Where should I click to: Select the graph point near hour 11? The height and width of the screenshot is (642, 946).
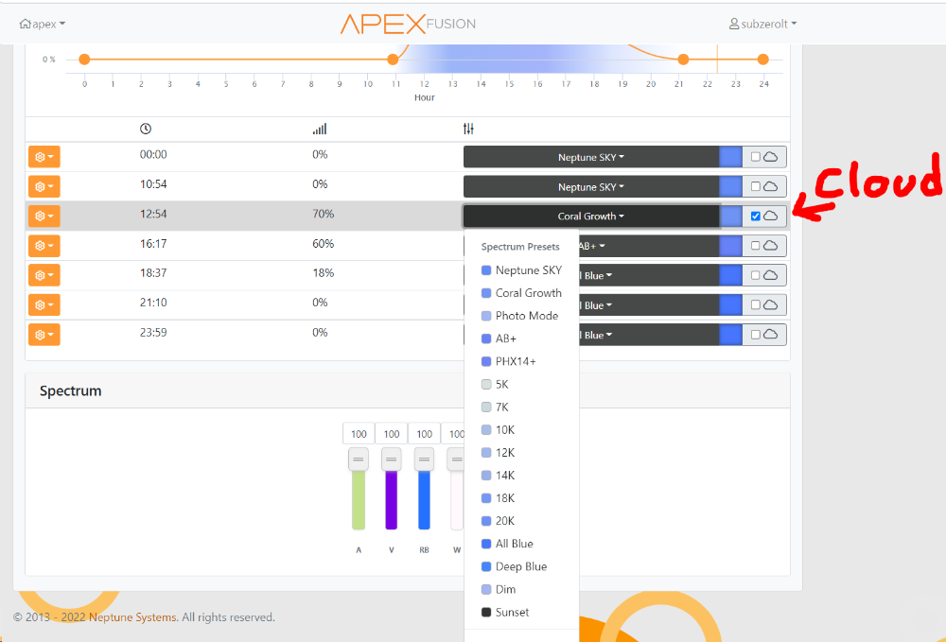point(393,59)
